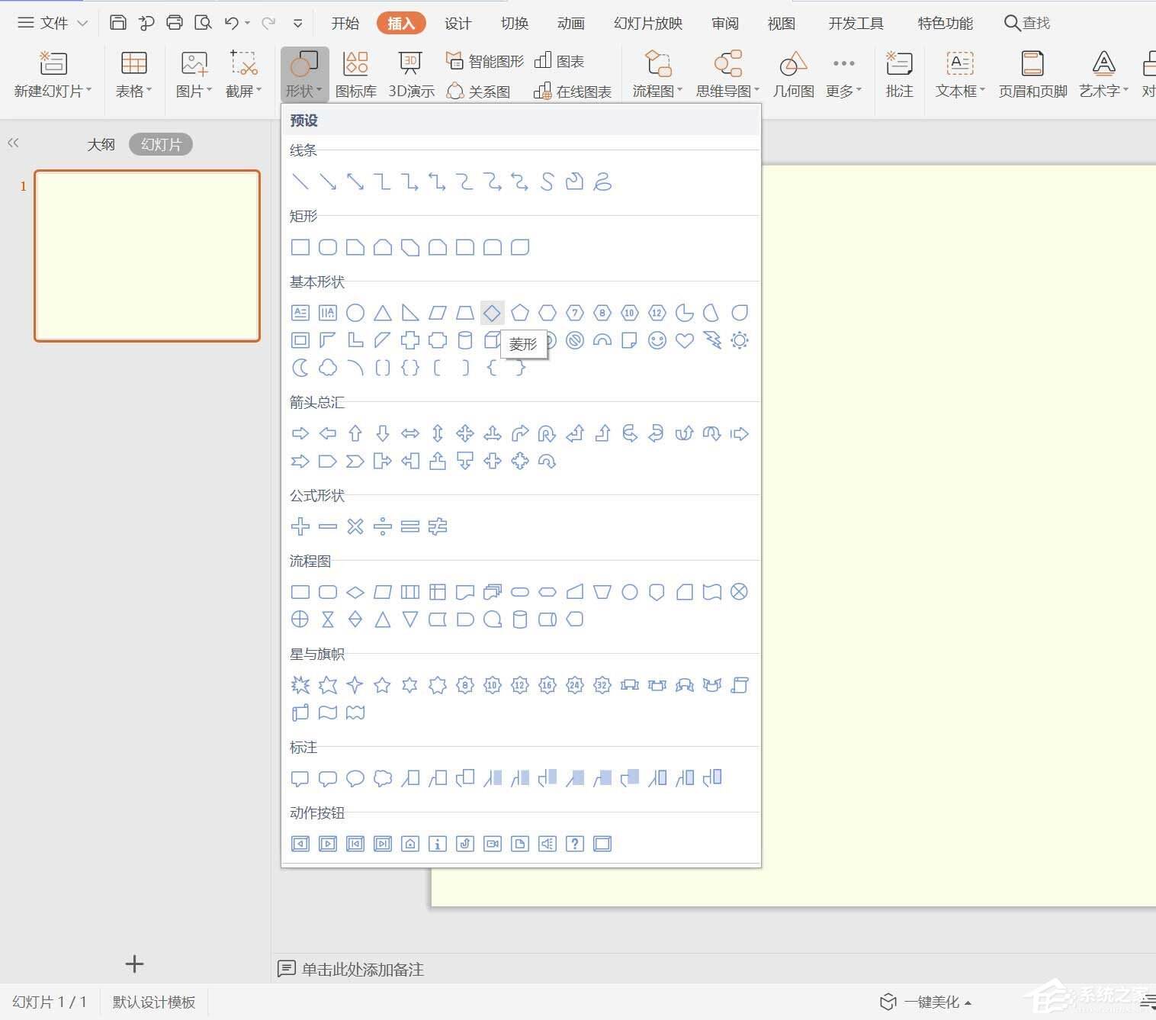Click the save icon in quick toolbar
The width and height of the screenshot is (1156, 1020).
118,23
